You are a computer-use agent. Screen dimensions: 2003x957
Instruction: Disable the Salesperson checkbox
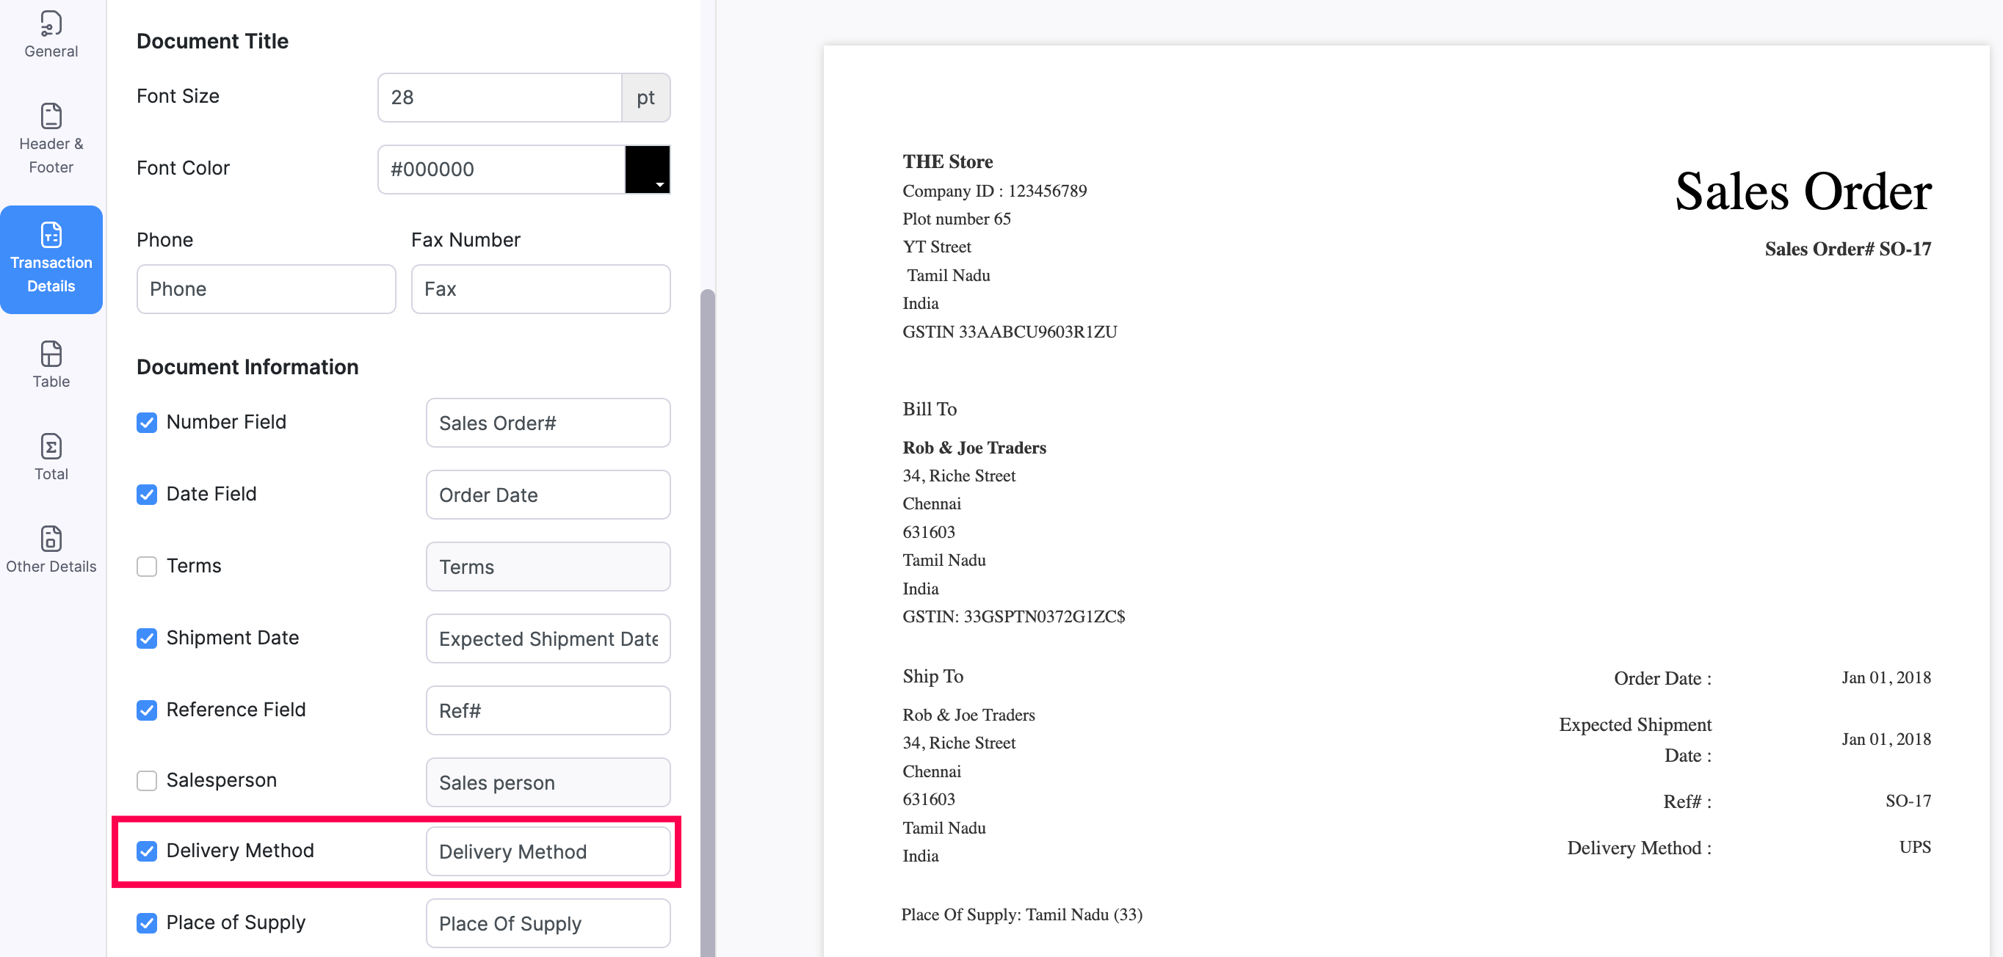click(147, 779)
